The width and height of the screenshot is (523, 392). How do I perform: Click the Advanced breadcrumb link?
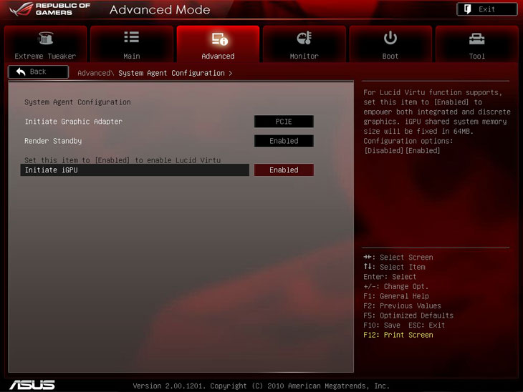95,73
